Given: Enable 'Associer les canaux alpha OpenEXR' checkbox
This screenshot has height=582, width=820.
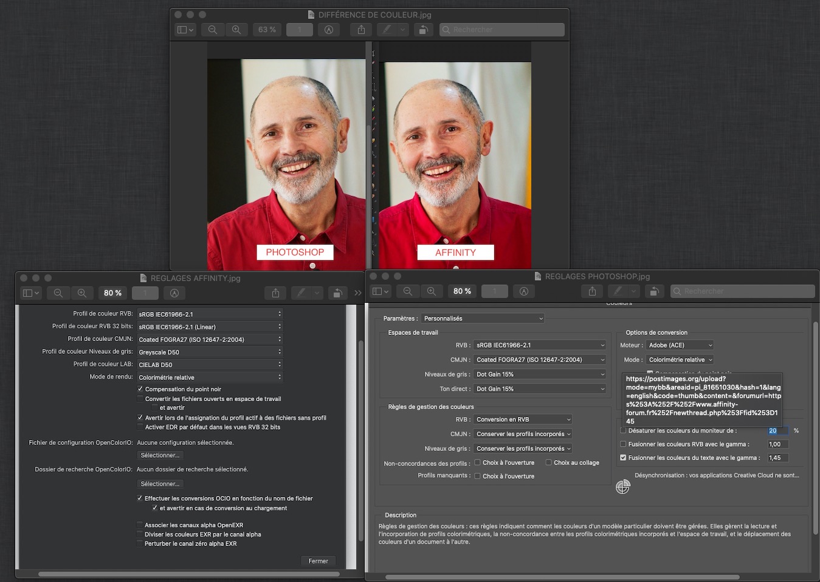Looking at the screenshot, I should (140, 525).
